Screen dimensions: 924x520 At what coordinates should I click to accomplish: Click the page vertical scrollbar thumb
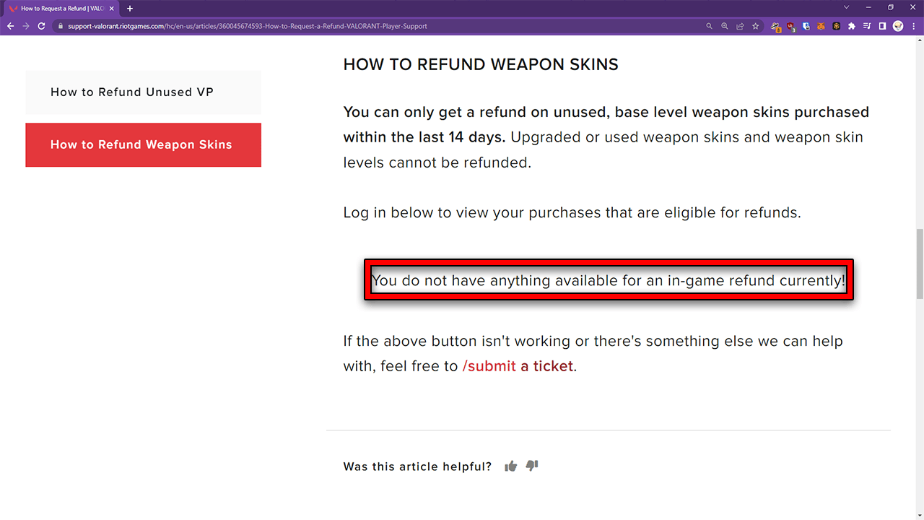click(x=920, y=264)
